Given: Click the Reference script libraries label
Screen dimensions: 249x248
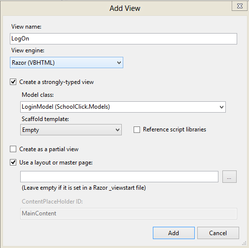Looking at the screenshot, I should pos(175,129).
